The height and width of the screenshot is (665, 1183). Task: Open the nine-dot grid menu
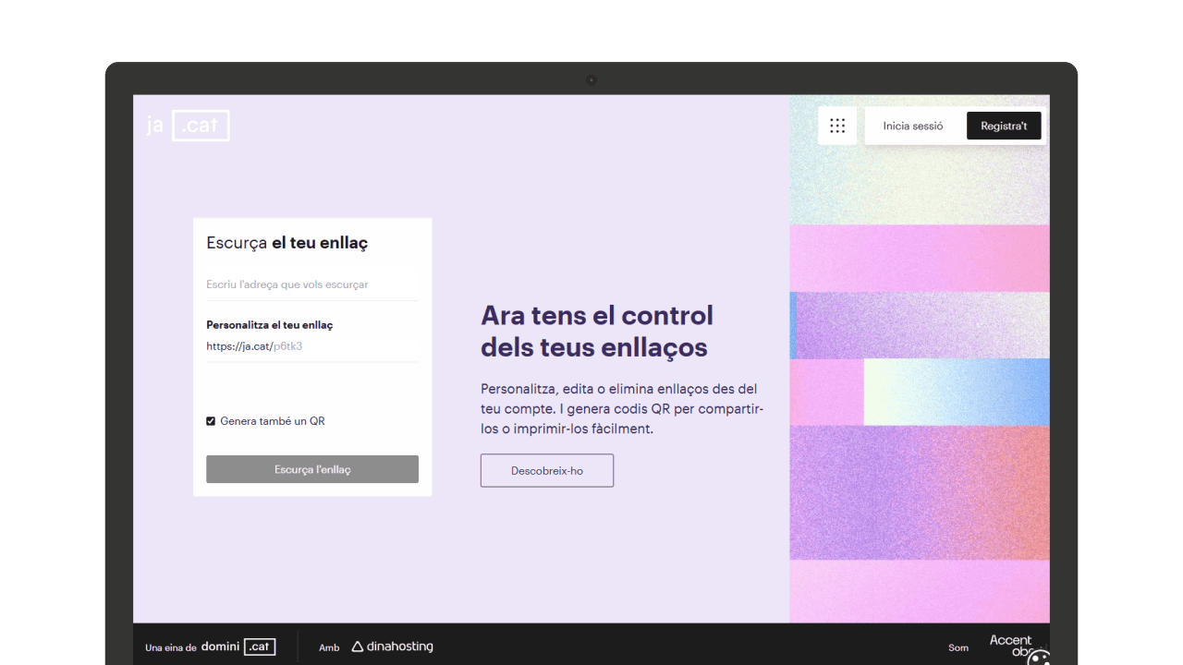click(837, 126)
